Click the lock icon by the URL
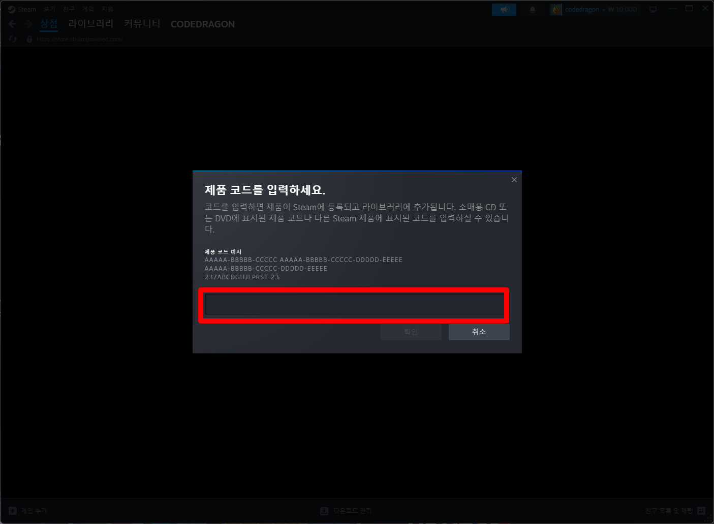 pos(29,39)
